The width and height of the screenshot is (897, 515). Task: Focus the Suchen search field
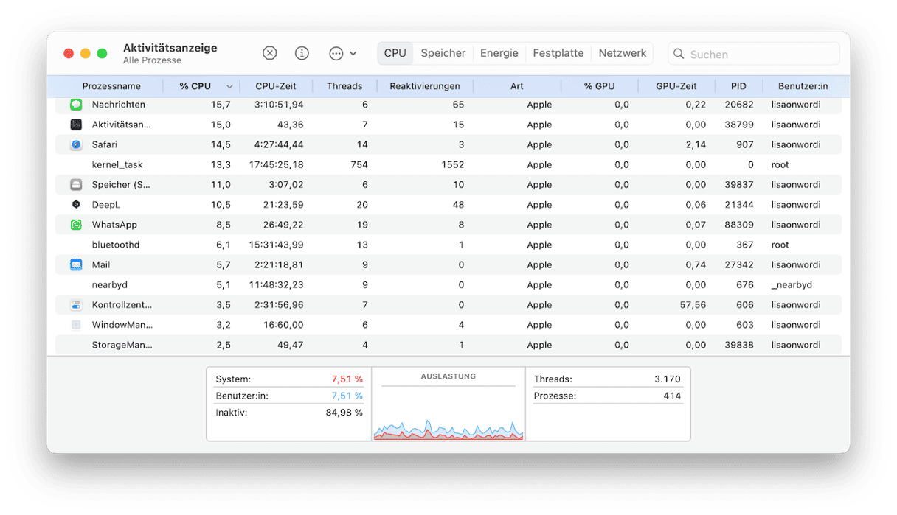[754, 54]
